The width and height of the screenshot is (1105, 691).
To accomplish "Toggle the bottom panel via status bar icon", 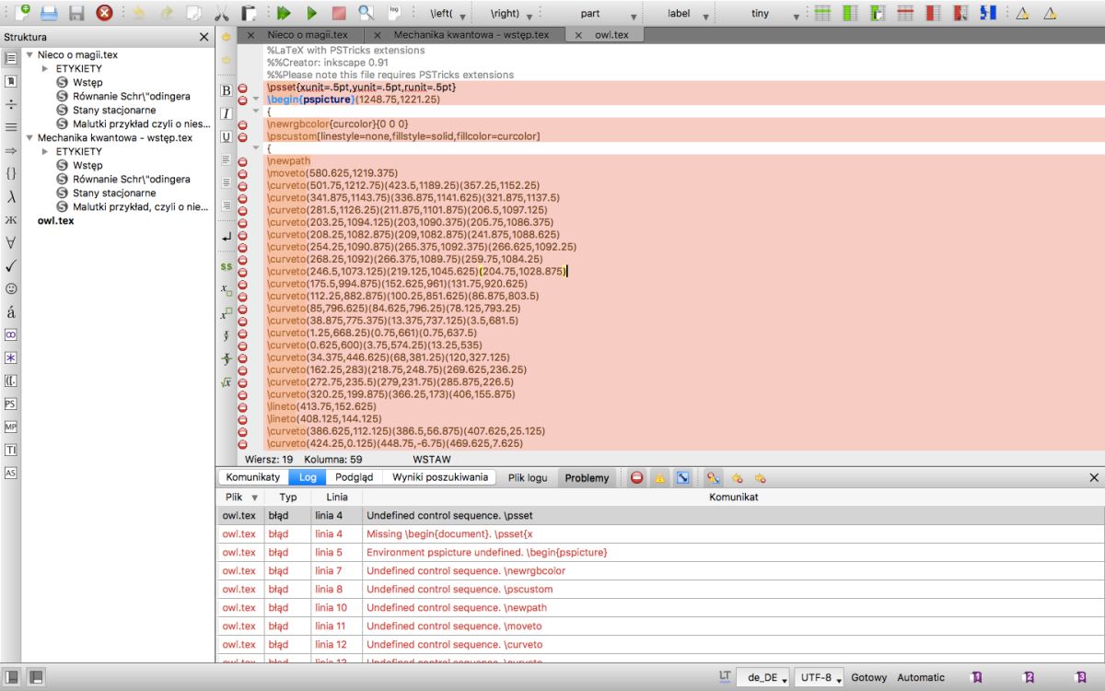I will click(36, 677).
